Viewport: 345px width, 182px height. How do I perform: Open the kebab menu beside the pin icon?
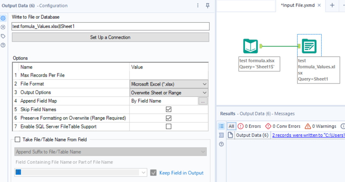[198, 6]
